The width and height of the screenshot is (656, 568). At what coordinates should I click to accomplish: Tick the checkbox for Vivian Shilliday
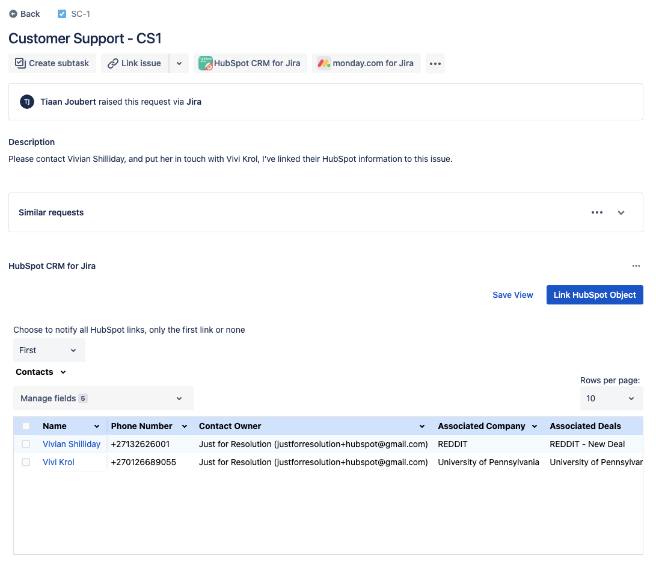26,444
